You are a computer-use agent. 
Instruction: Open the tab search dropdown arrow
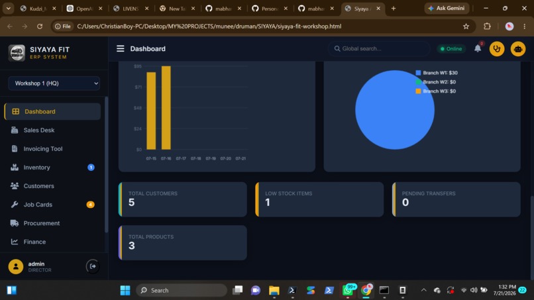coord(8,9)
